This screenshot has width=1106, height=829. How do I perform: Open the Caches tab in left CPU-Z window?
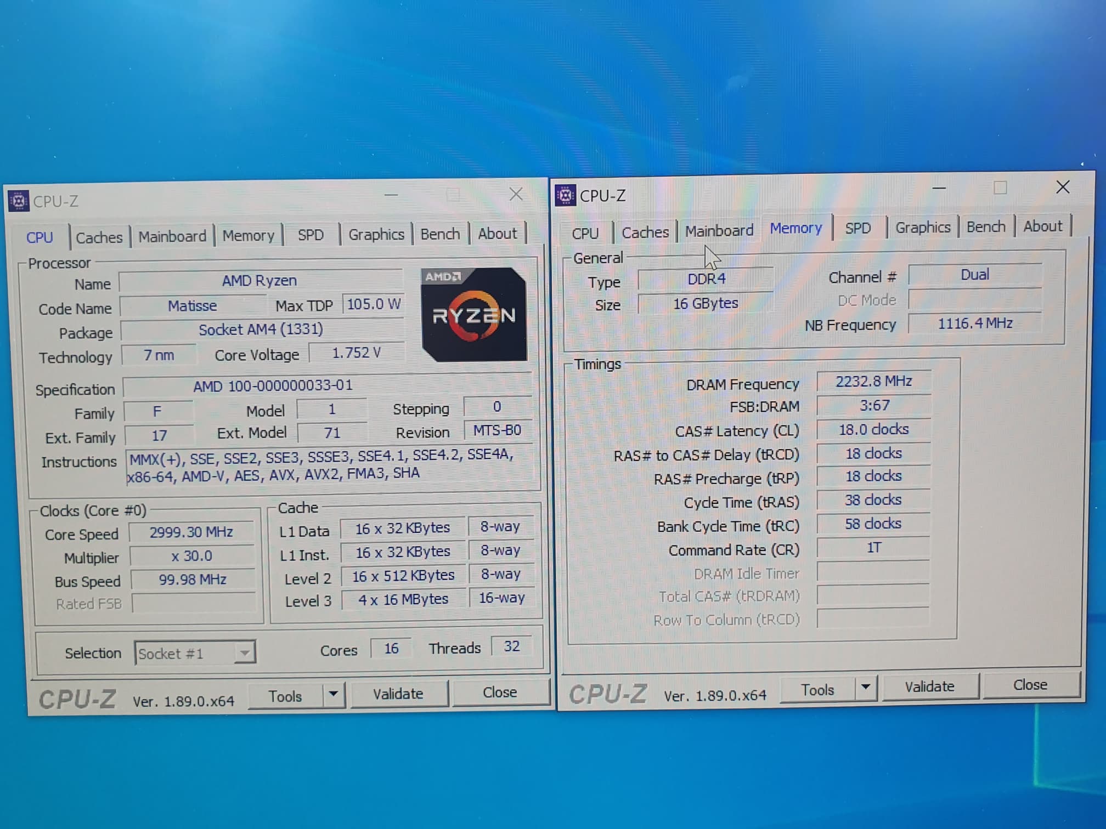(x=99, y=237)
